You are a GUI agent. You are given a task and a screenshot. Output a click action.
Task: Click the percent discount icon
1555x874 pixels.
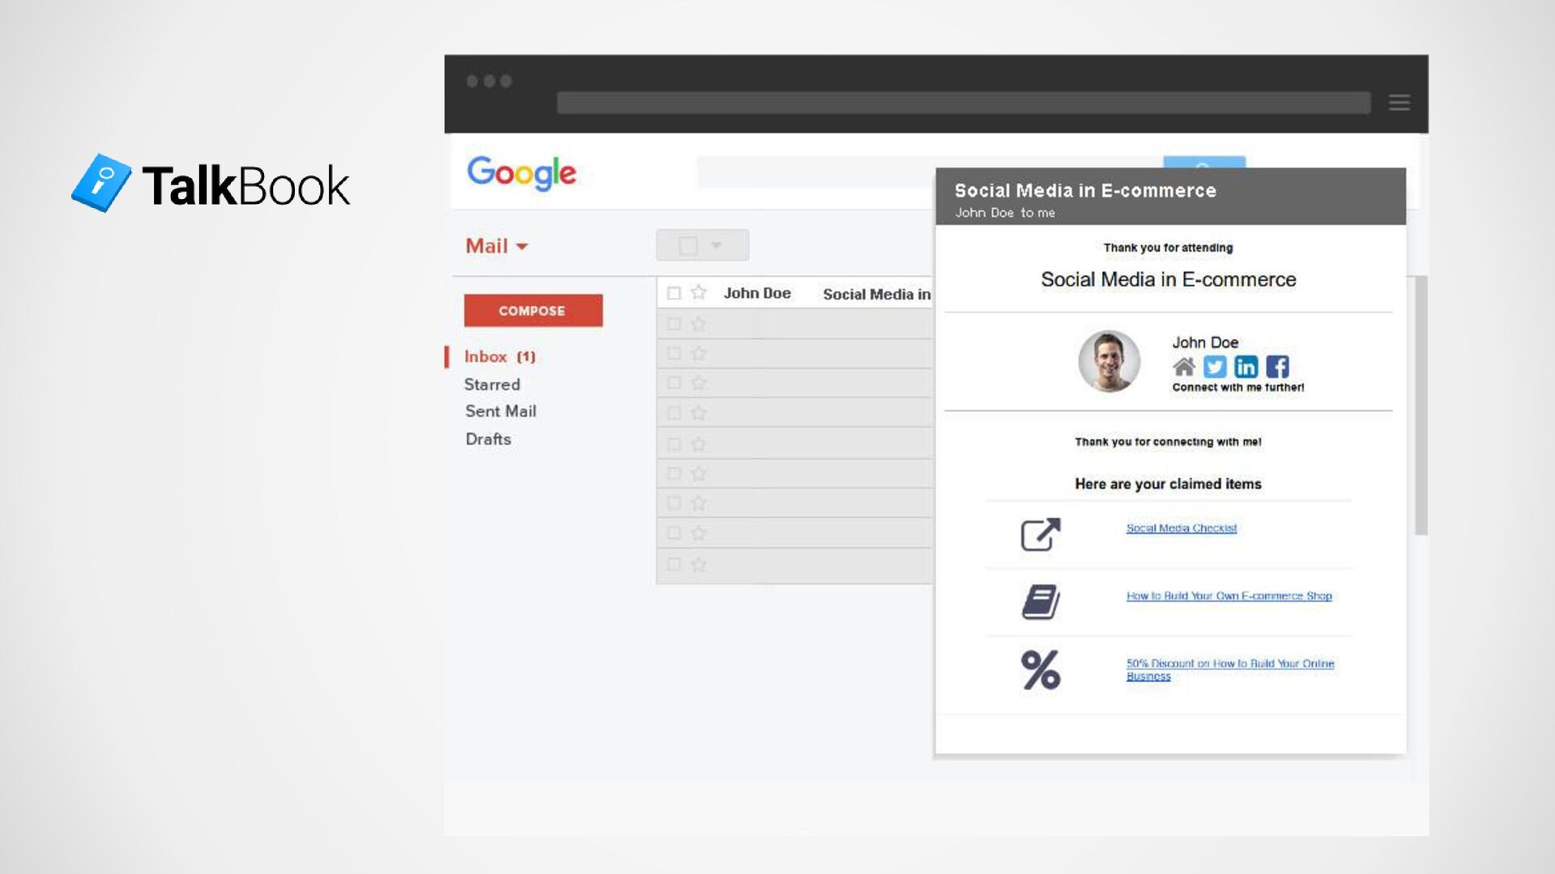pyautogui.click(x=1040, y=670)
